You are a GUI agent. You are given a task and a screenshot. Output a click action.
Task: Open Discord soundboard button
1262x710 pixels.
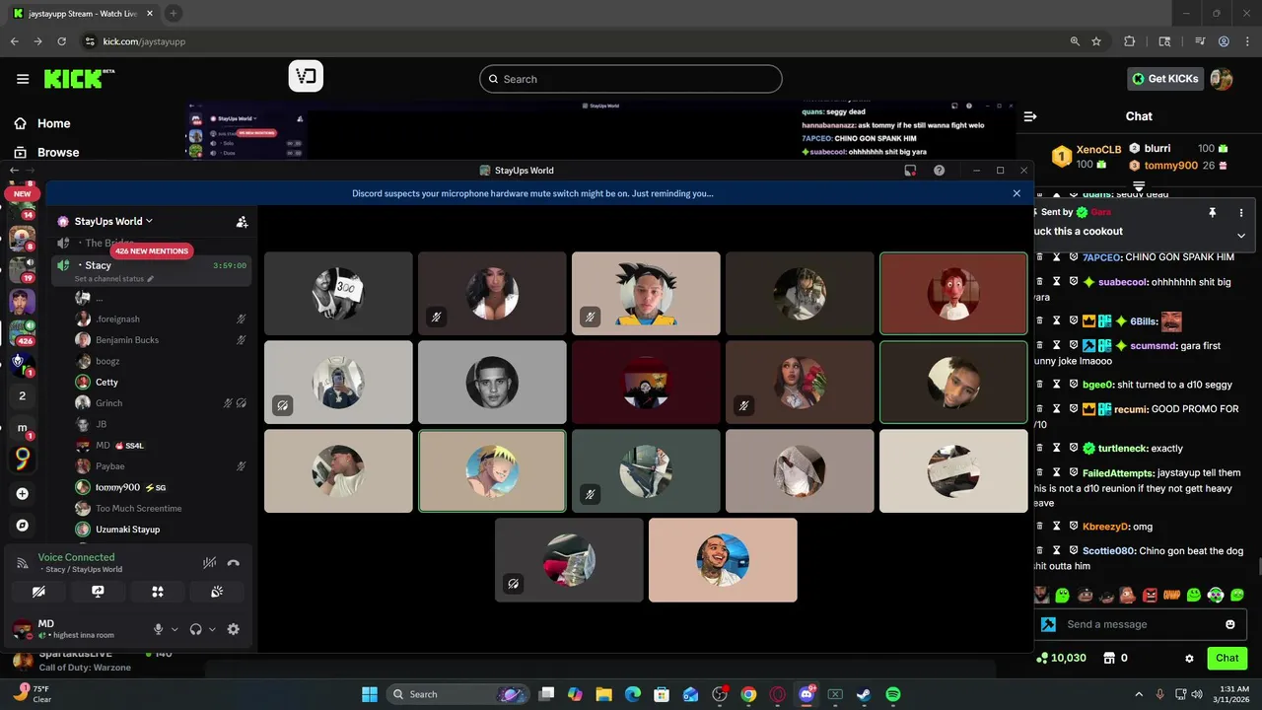pyautogui.click(x=217, y=592)
